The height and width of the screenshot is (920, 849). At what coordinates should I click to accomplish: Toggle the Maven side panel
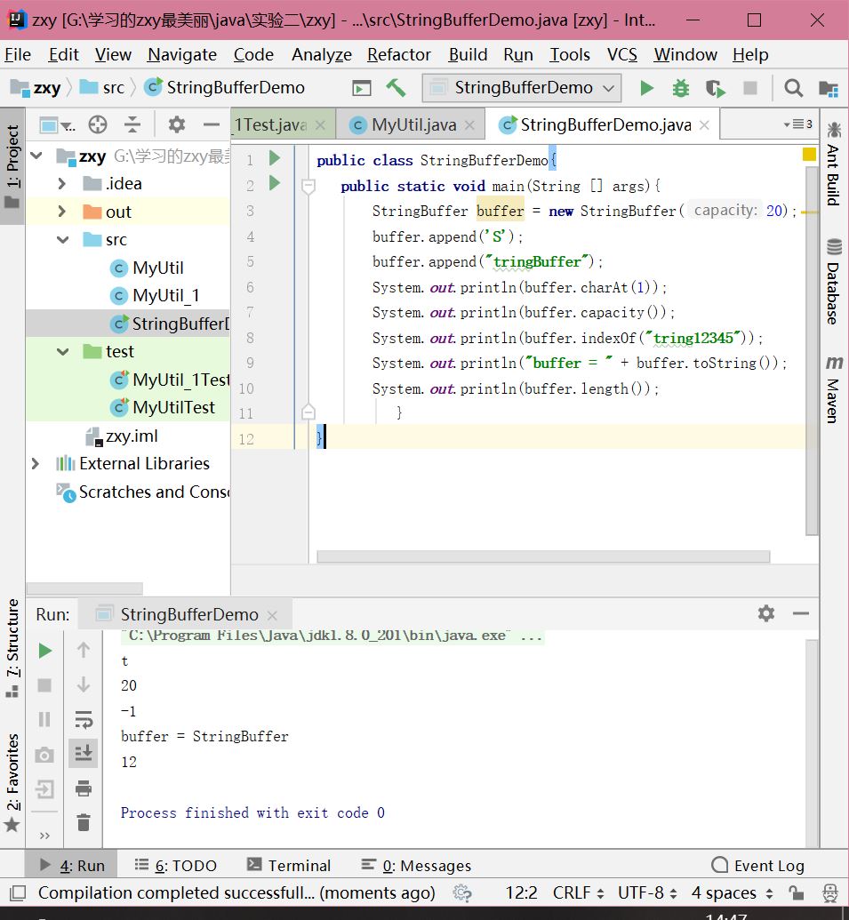pos(833,389)
